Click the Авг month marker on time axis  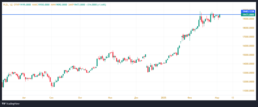pos(24,98)
